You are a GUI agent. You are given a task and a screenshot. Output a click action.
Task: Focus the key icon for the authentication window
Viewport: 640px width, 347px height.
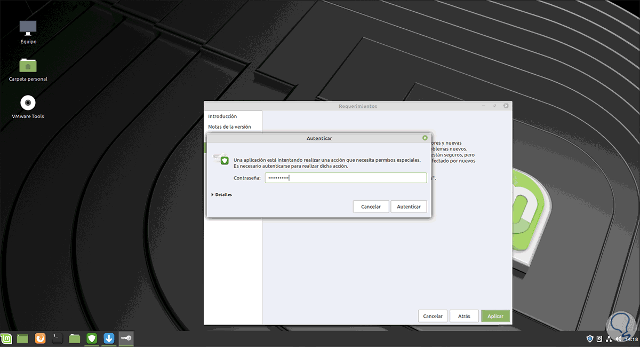(x=126, y=338)
